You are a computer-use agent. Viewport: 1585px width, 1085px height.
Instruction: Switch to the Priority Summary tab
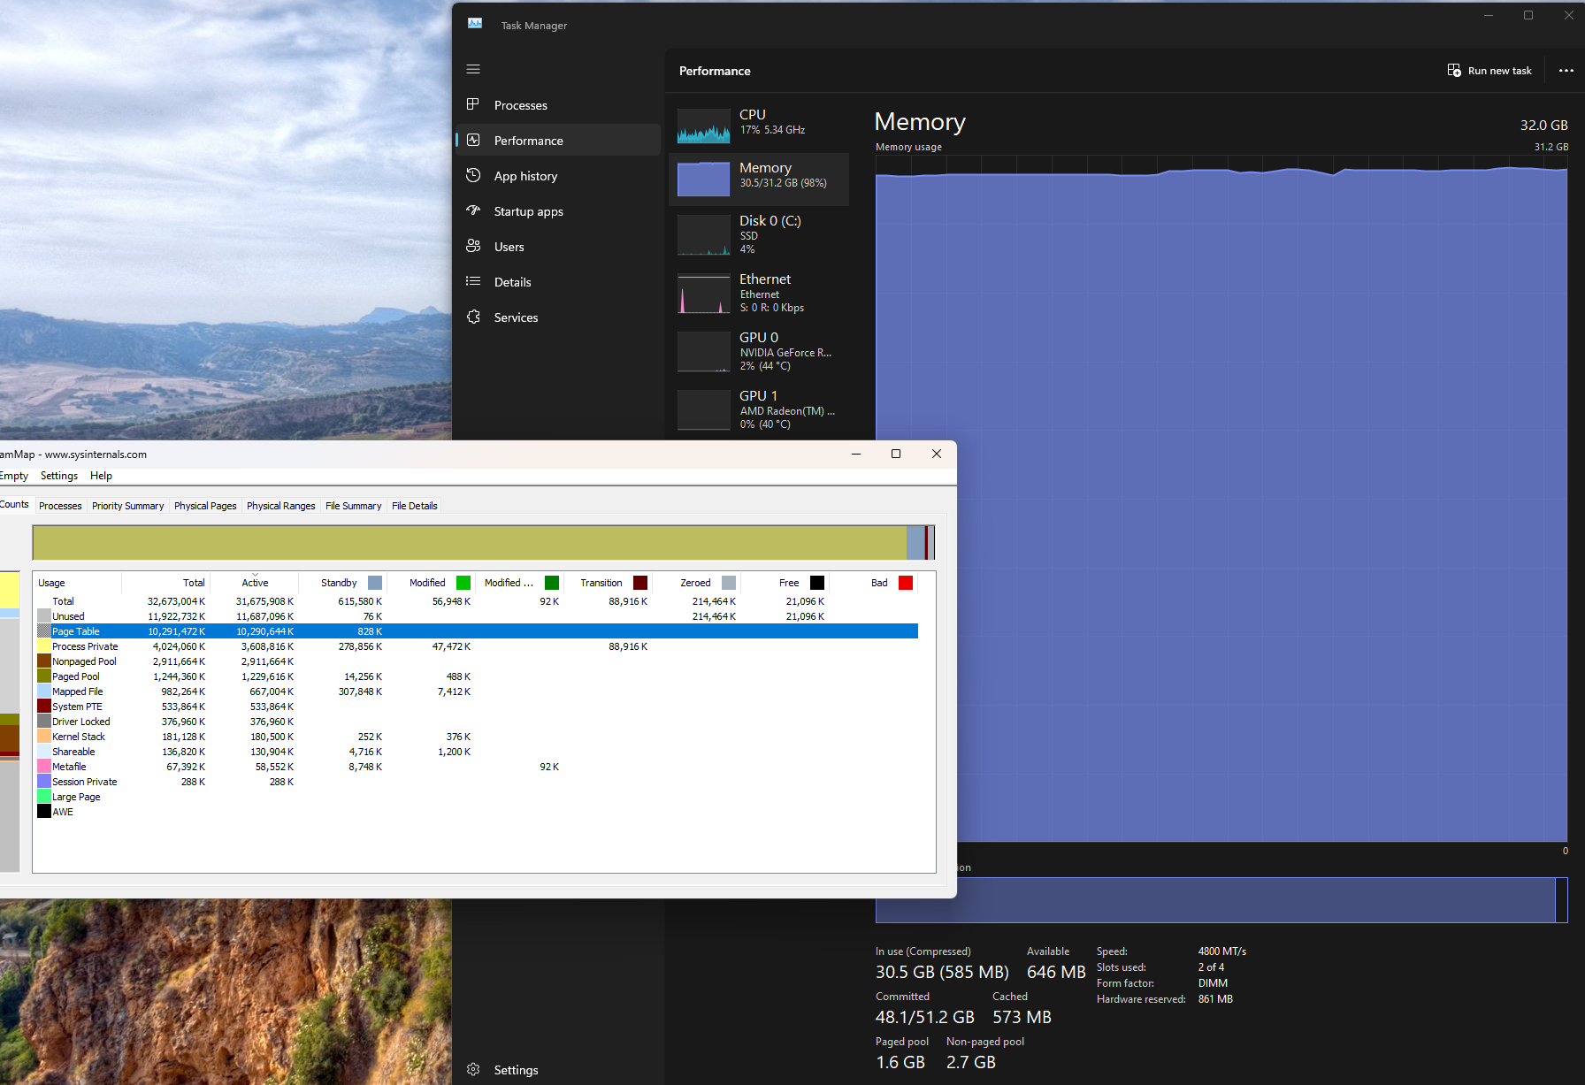(127, 506)
